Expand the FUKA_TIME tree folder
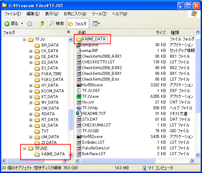202x173 pixels. (x=31, y=74)
